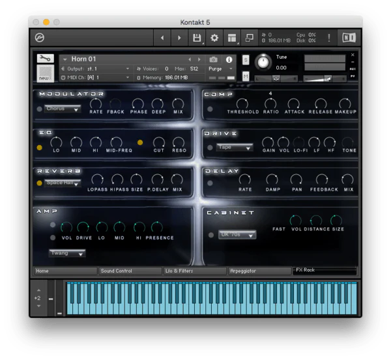Enable the Cabinet effect
Viewport: 391px width, 359px height.
(x=211, y=235)
